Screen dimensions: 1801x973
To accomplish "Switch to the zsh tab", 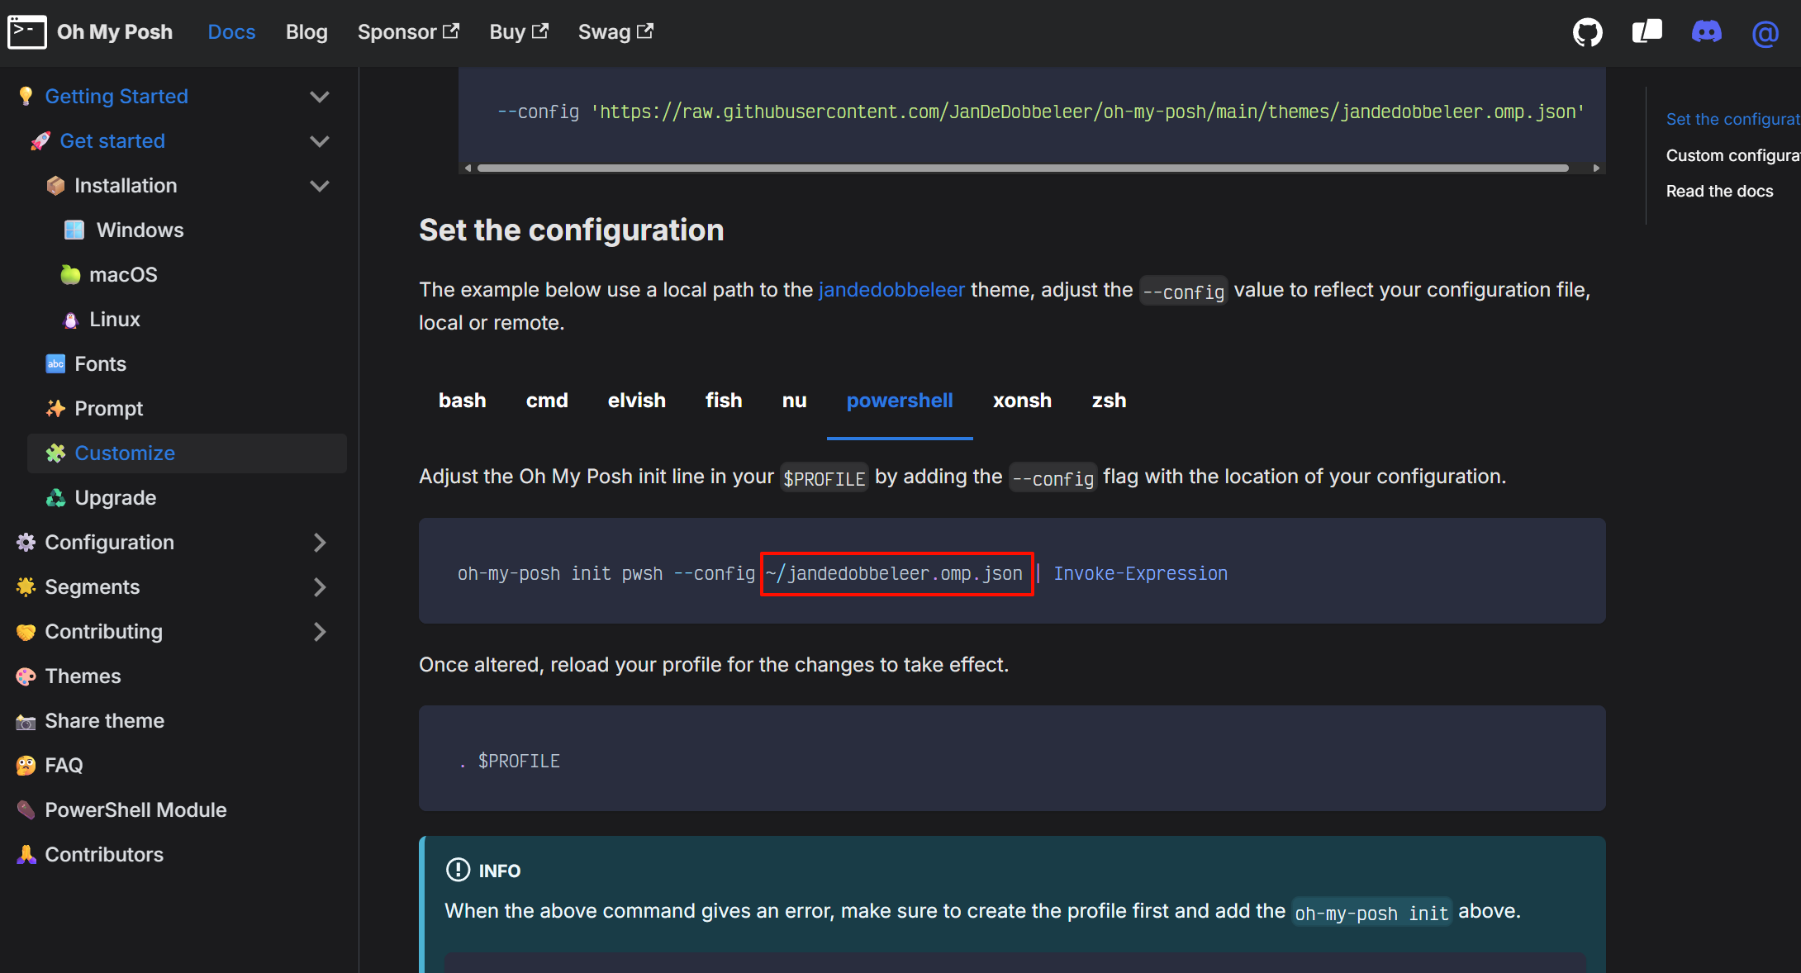I will (x=1110, y=401).
